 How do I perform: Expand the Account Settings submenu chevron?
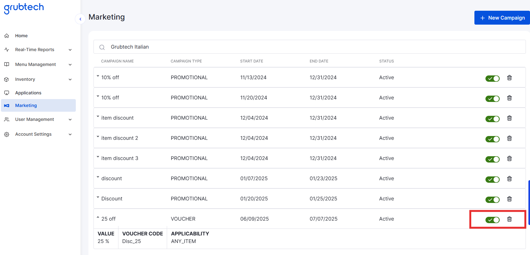click(70, 134)
